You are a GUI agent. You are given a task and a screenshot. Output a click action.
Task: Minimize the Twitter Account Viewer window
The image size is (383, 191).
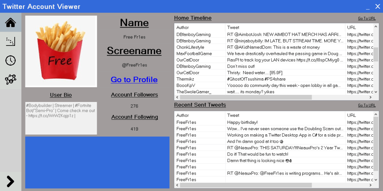[368, 7]
